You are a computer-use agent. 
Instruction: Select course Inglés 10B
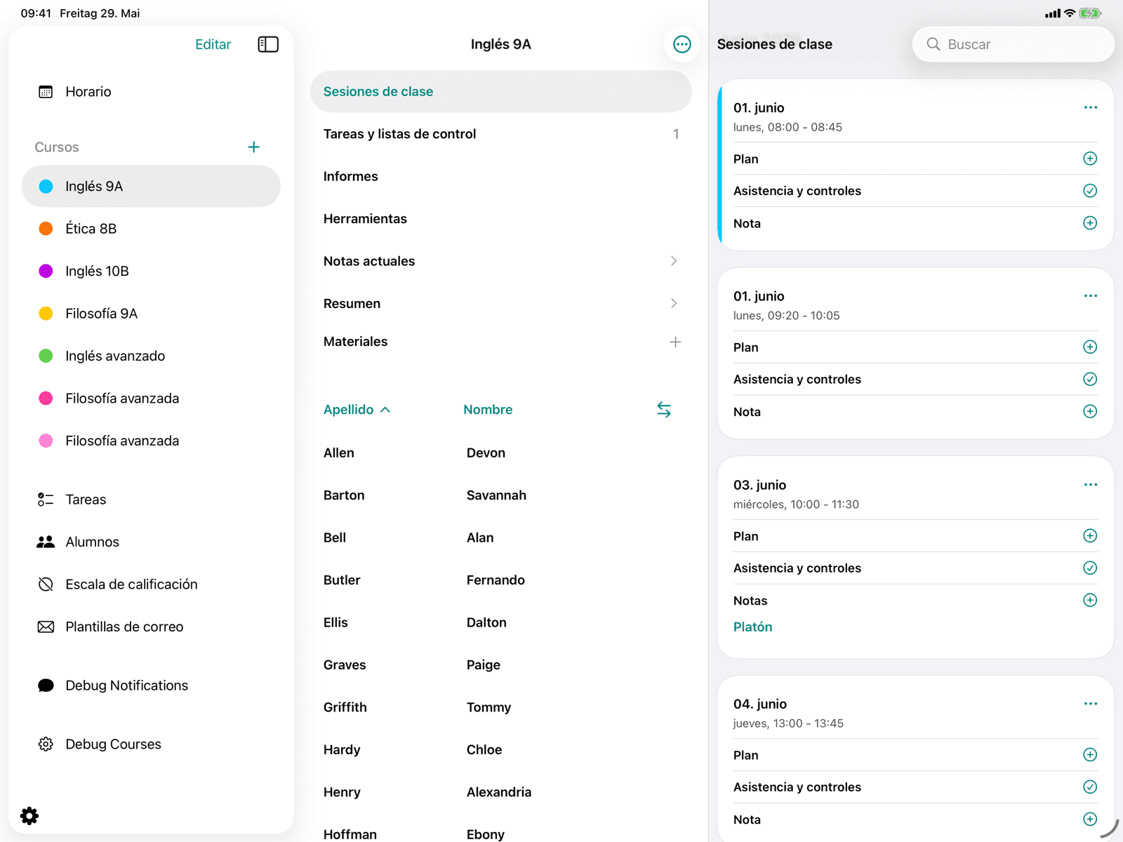point(151,272)
